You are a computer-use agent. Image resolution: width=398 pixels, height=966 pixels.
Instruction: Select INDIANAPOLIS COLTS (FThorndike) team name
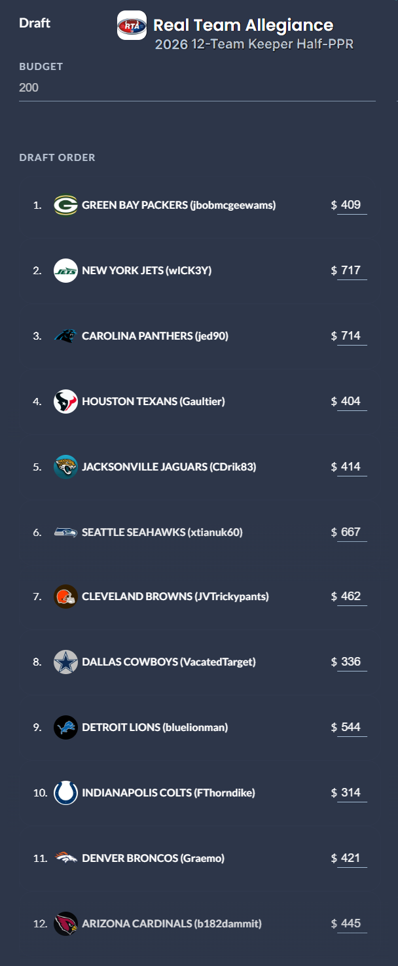pyautogui.click(x=168, y=793)
